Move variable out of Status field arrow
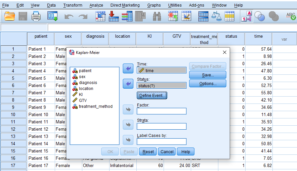Viewport: 297px width, 171px height. [128, 84]
